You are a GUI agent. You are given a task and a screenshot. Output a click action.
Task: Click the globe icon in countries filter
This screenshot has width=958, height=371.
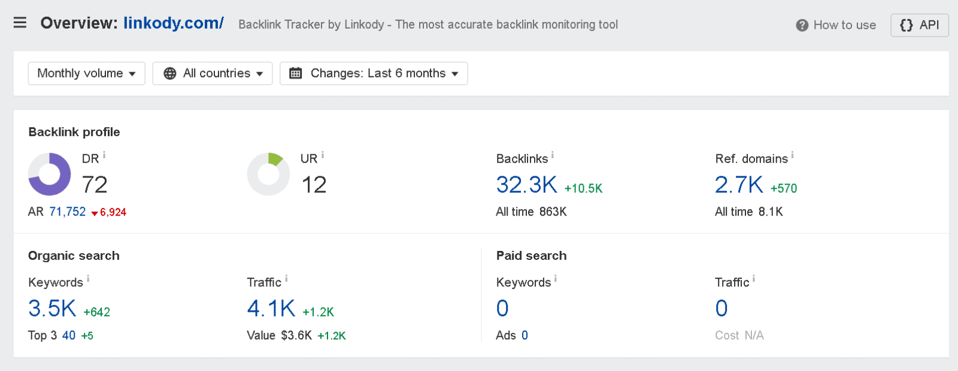170,73
